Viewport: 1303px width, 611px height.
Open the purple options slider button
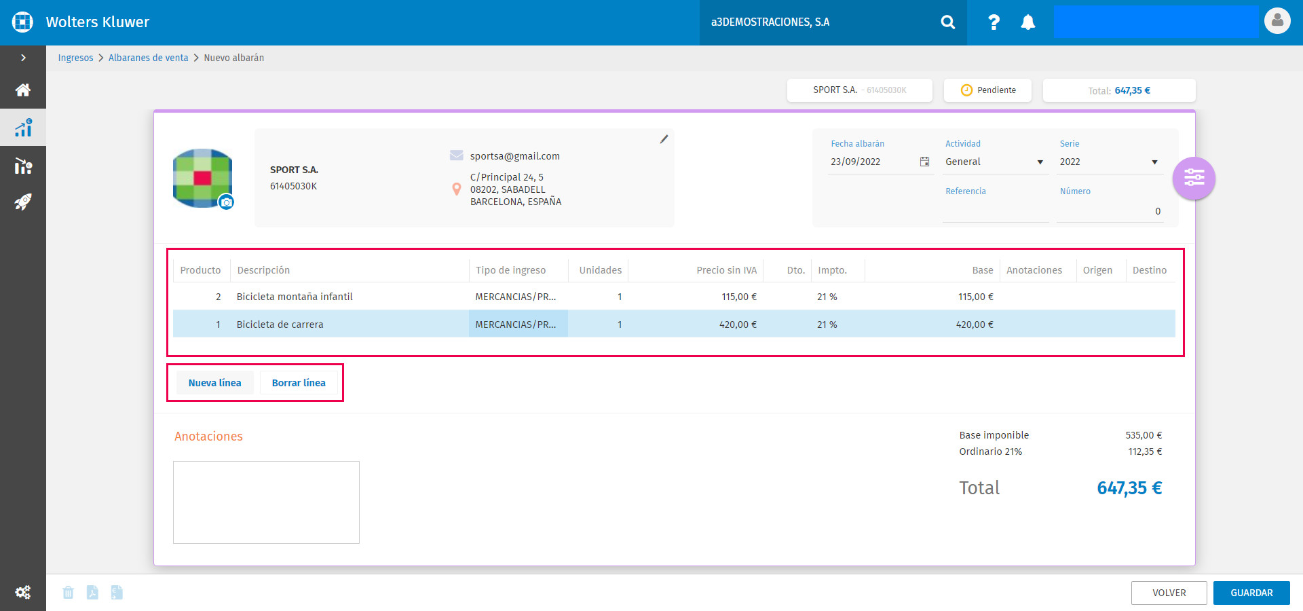[x=1194, y=179]
